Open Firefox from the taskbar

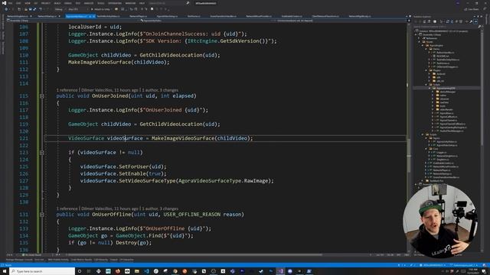[118, 271]
